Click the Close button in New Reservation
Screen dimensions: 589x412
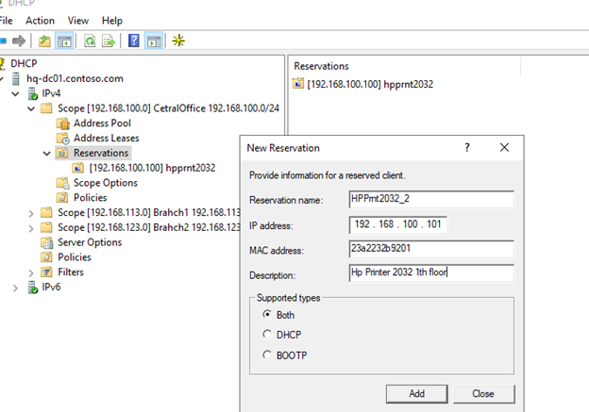pos(483,393)
